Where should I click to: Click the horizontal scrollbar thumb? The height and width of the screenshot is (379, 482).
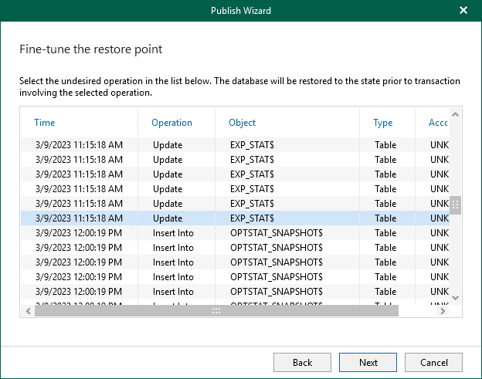[x=216, y=310]
